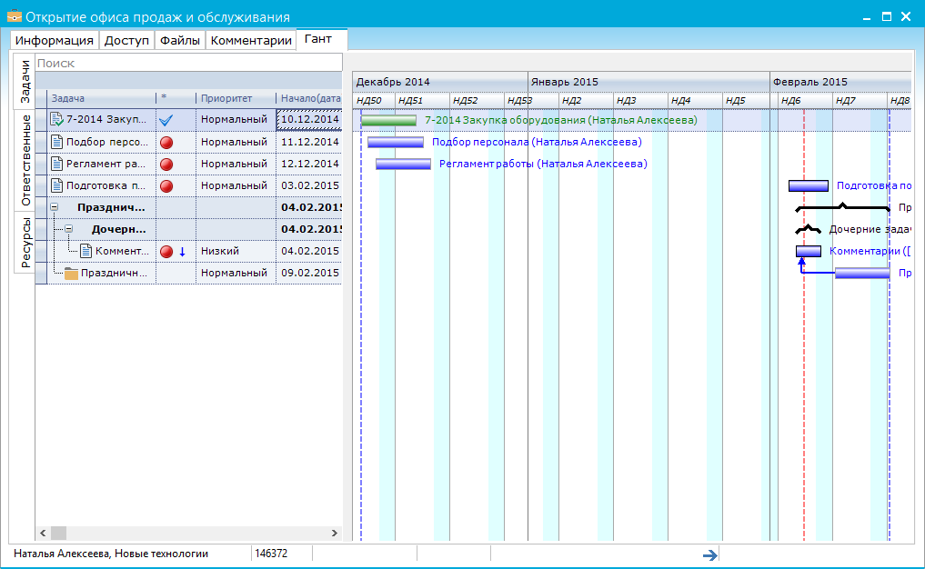Click the red status circle for Регламент ра...
The height and width of the screenshot is (569, 925).
[x=167, y=164]
